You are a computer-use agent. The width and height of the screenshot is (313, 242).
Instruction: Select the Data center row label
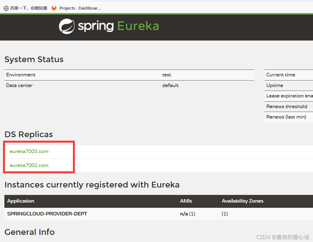click(19, 85)
